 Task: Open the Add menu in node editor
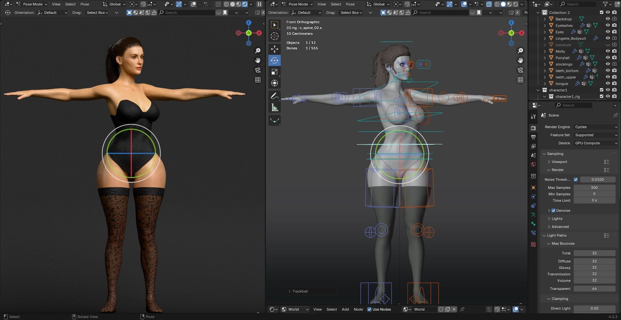point(345,309)
